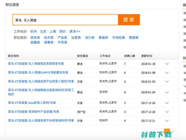
Task: Filter job location by 北京
Action: 43,32
